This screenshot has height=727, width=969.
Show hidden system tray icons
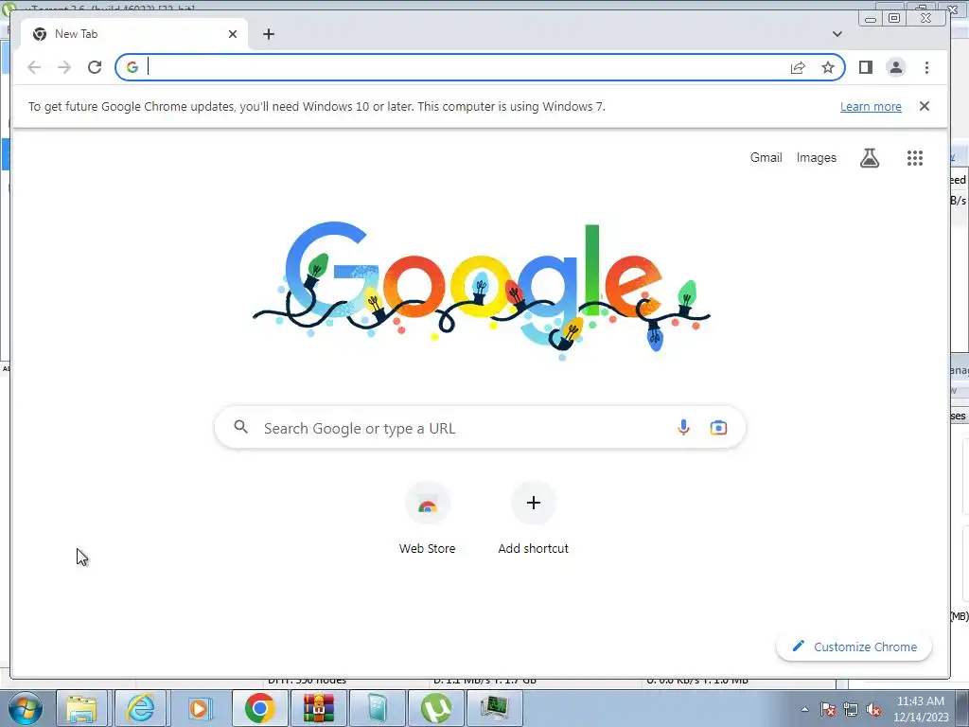pos(804,709)
